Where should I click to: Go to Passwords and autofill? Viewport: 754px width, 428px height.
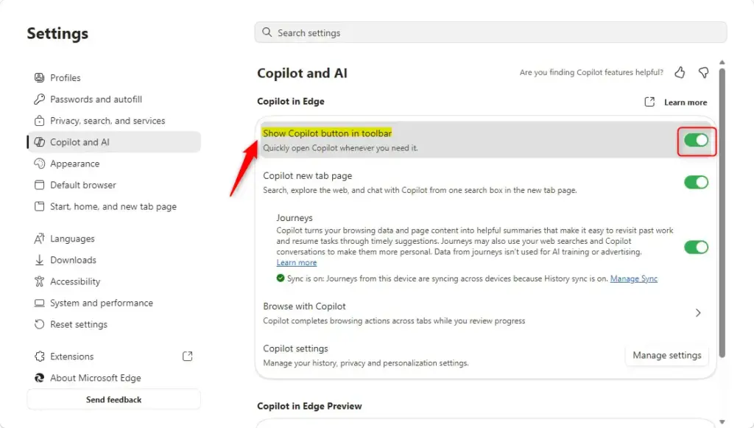coord(114,99)
